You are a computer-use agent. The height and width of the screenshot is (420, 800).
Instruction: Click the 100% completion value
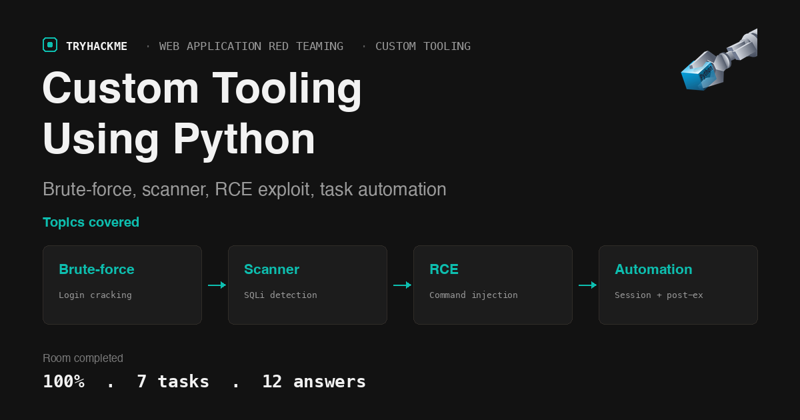point(63,381)
